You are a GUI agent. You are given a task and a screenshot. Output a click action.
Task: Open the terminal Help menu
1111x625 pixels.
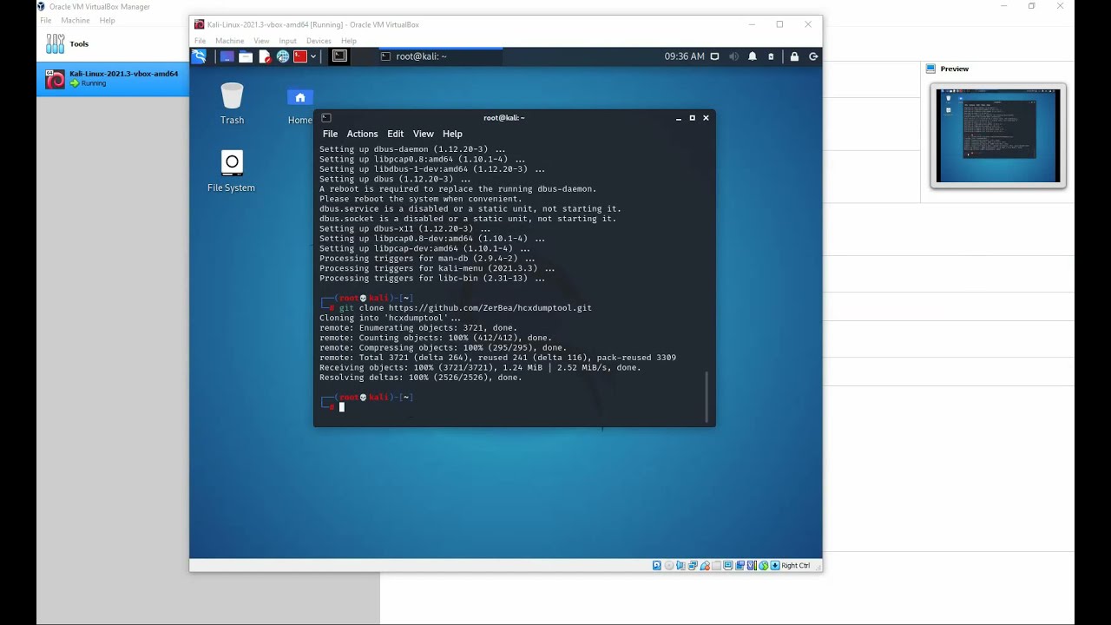click(x=452, y=134)
